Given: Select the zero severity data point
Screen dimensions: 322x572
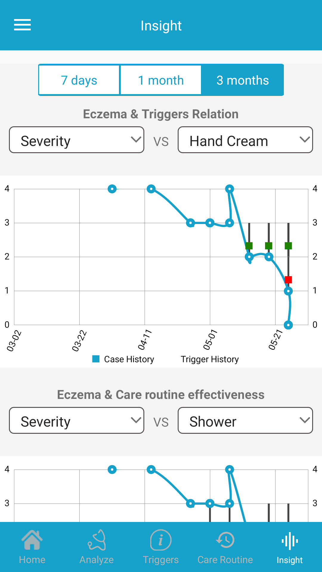Looking at the screenshot, I should coord(288,325).
